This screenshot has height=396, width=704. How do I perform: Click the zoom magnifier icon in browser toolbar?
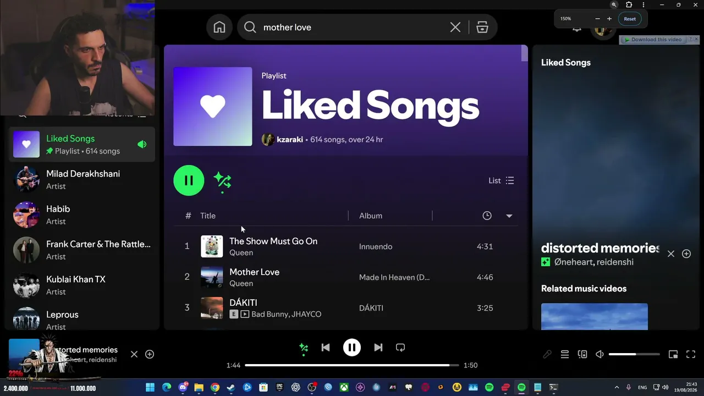614,5
